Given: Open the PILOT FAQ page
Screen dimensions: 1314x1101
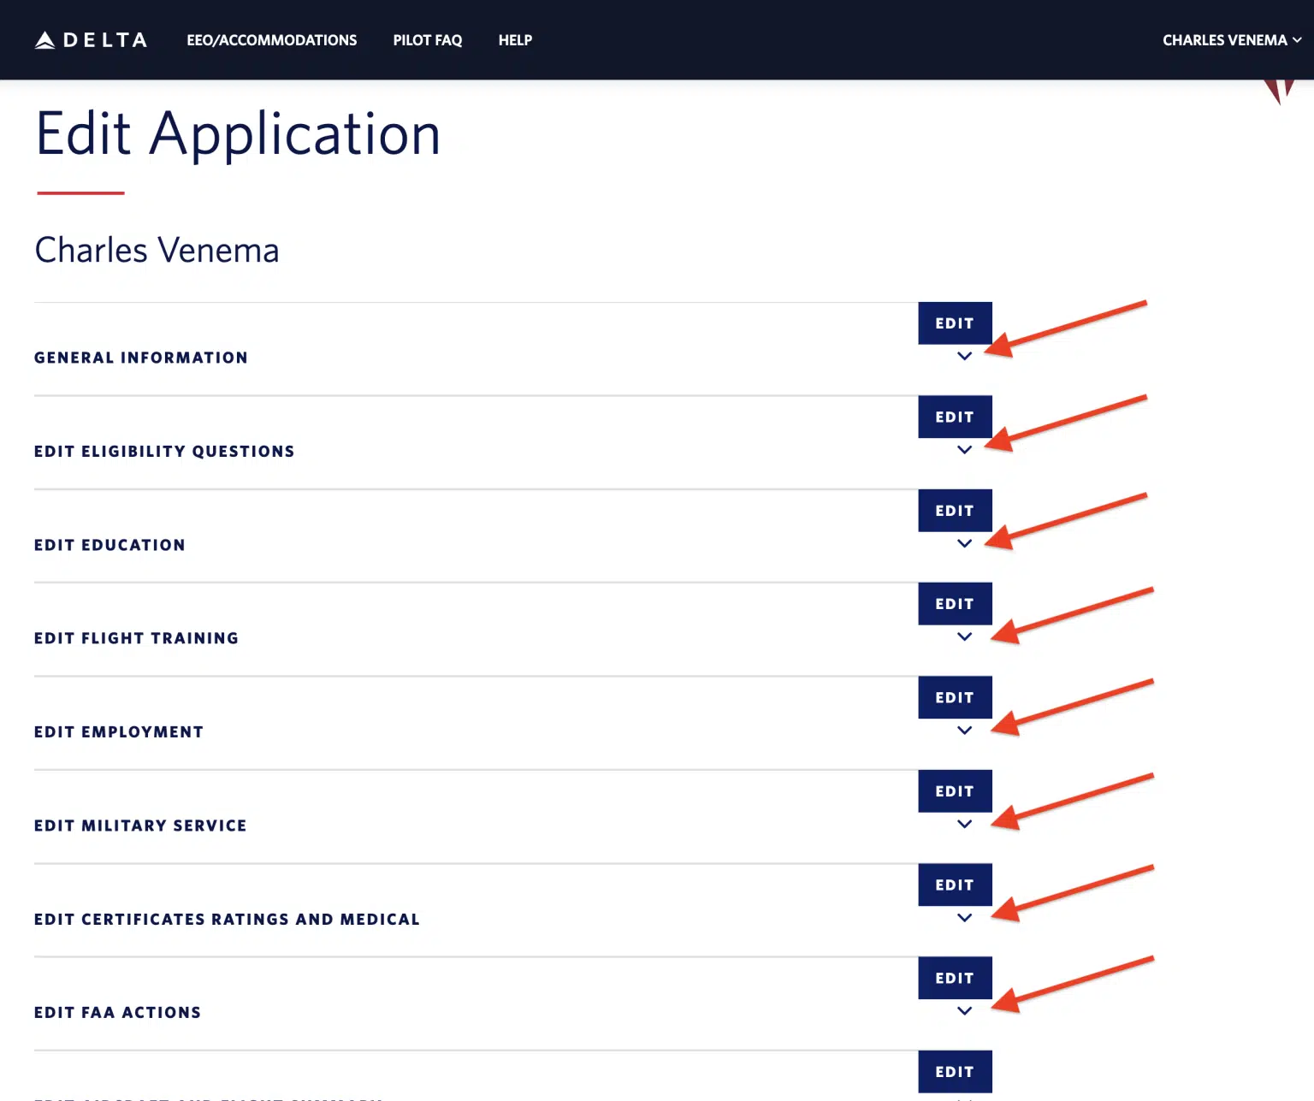Looking at the screenshot, I should [x=427, y=39].
